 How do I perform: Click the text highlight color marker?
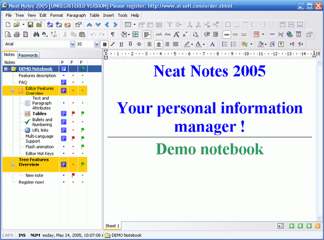187,44
